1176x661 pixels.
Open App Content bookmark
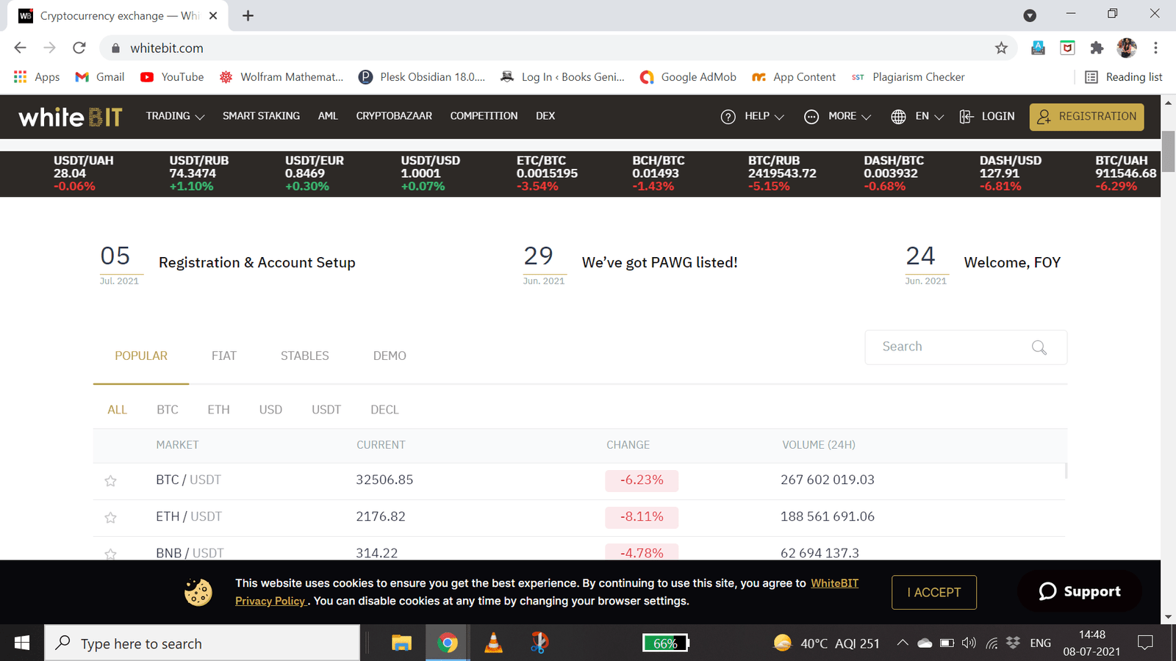[794, 77]
